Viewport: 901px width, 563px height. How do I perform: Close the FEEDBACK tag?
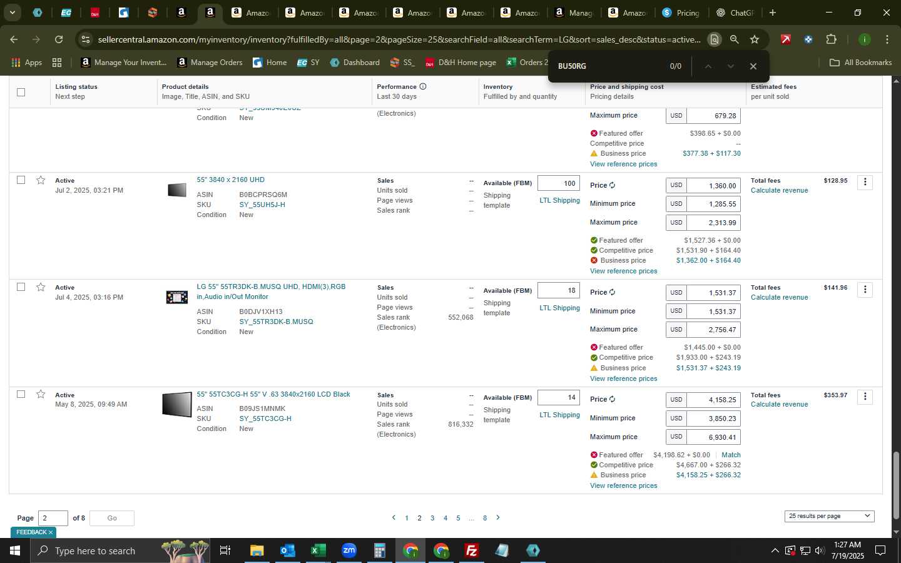(51, 532)
